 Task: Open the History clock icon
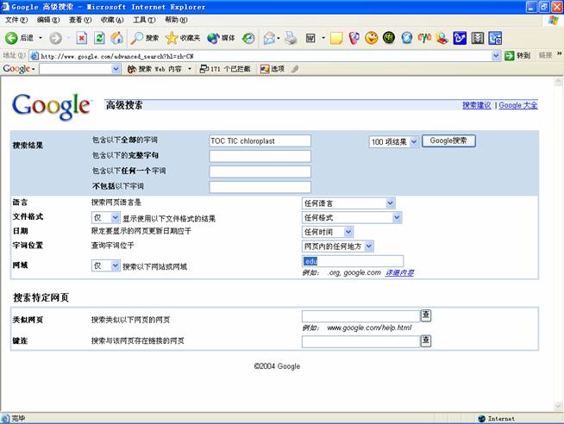pos(248,38)
